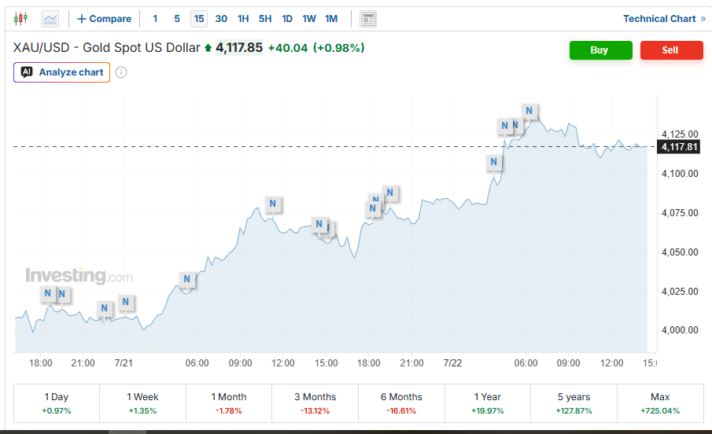Open the Technical Chart link
Screen dimensions: 712x434
[x=664, y=19]
